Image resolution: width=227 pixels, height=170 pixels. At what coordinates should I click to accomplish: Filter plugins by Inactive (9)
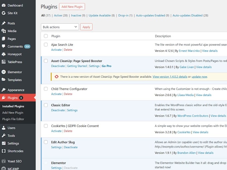point(78,15)
